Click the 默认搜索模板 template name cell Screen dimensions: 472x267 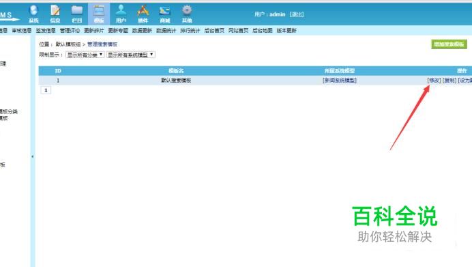(176, 81)
